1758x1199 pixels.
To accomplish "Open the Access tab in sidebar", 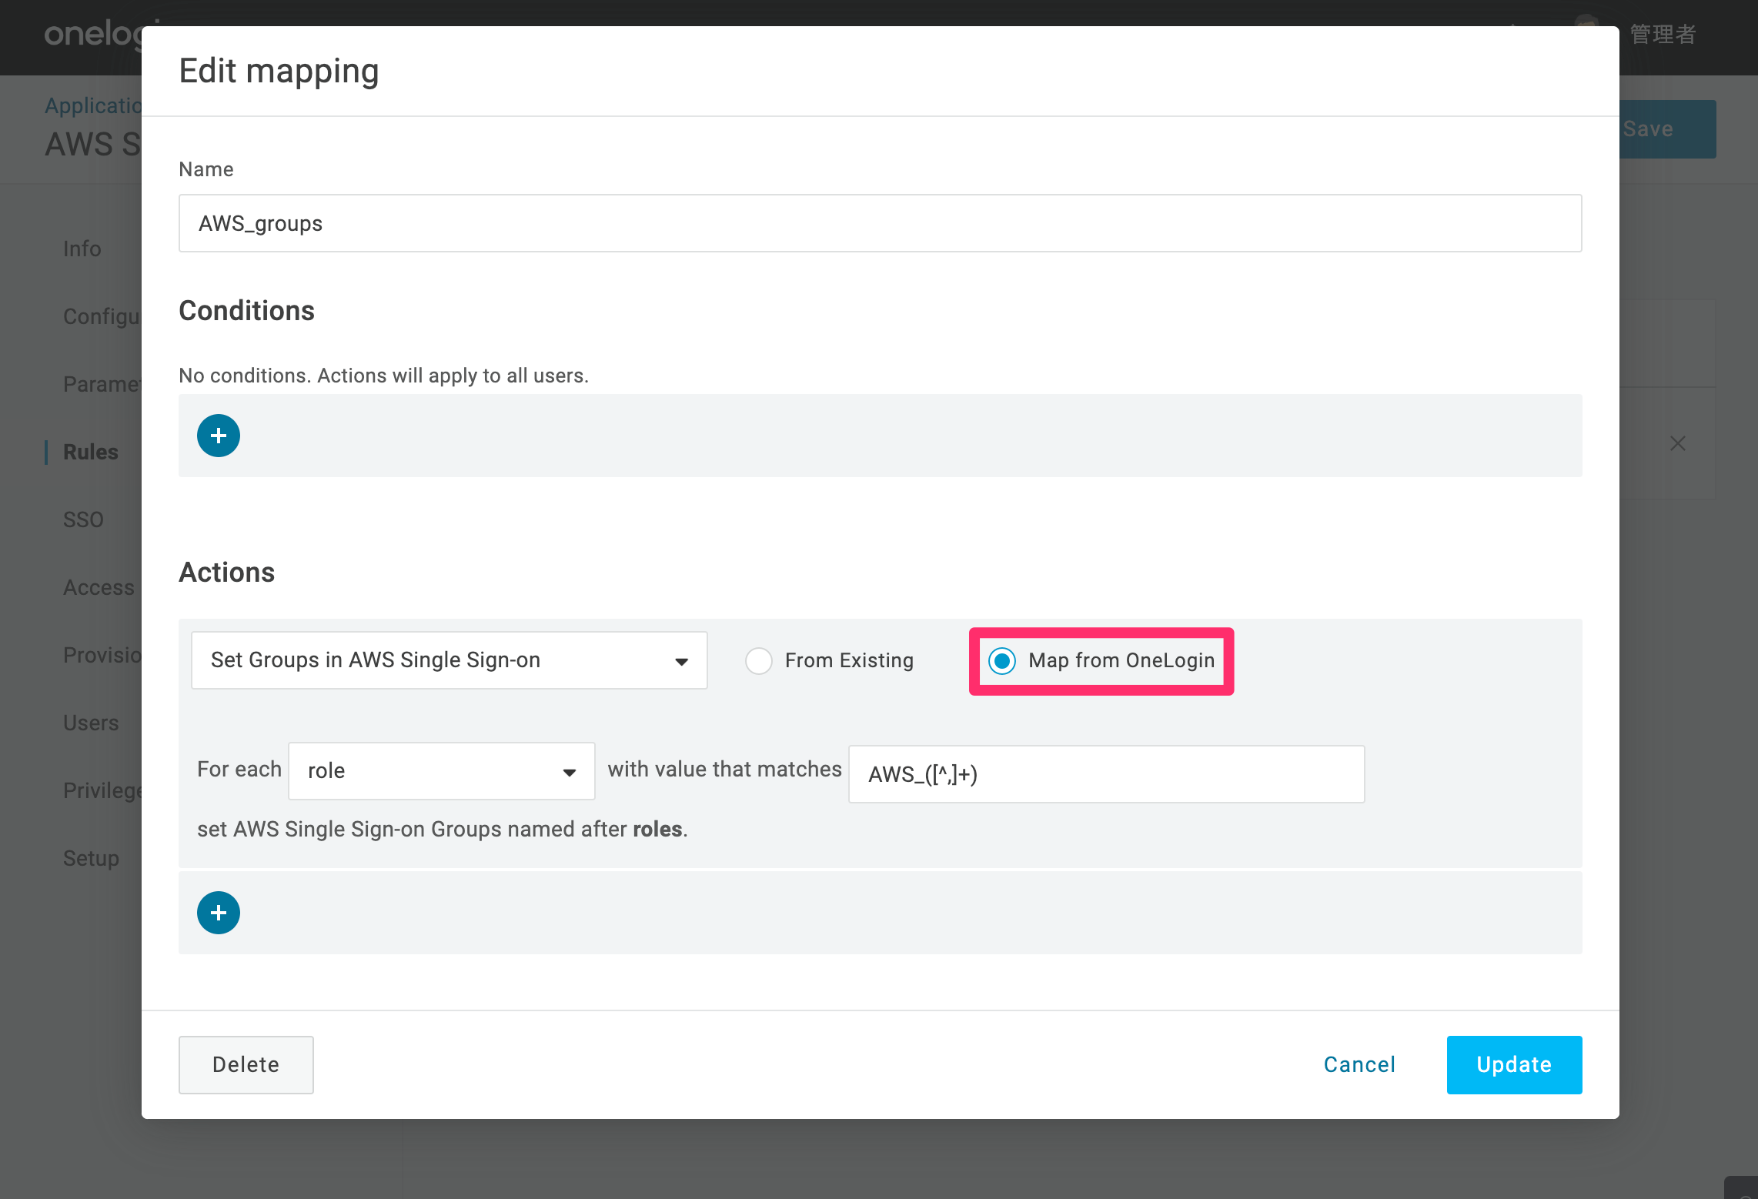I will tap(99, 587).
